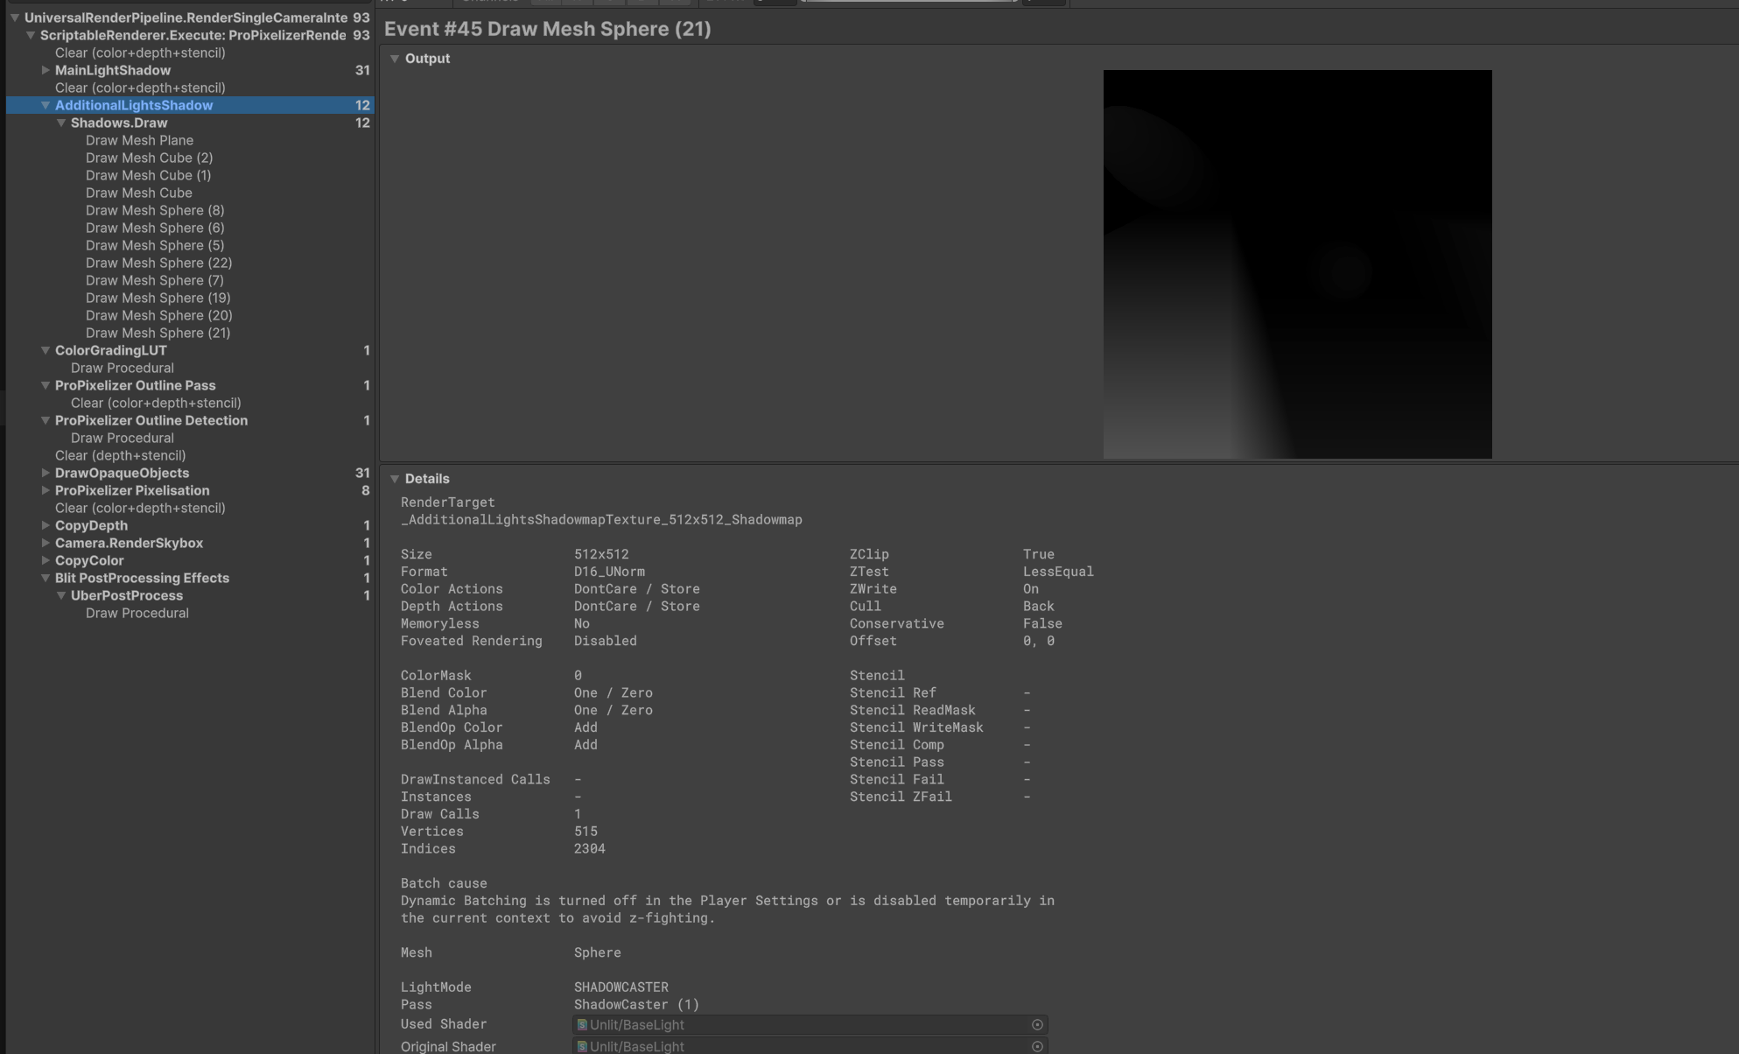Click the Used Shader field Unlit/BaseLight

pyautogui.click(x=810, y=1024)
